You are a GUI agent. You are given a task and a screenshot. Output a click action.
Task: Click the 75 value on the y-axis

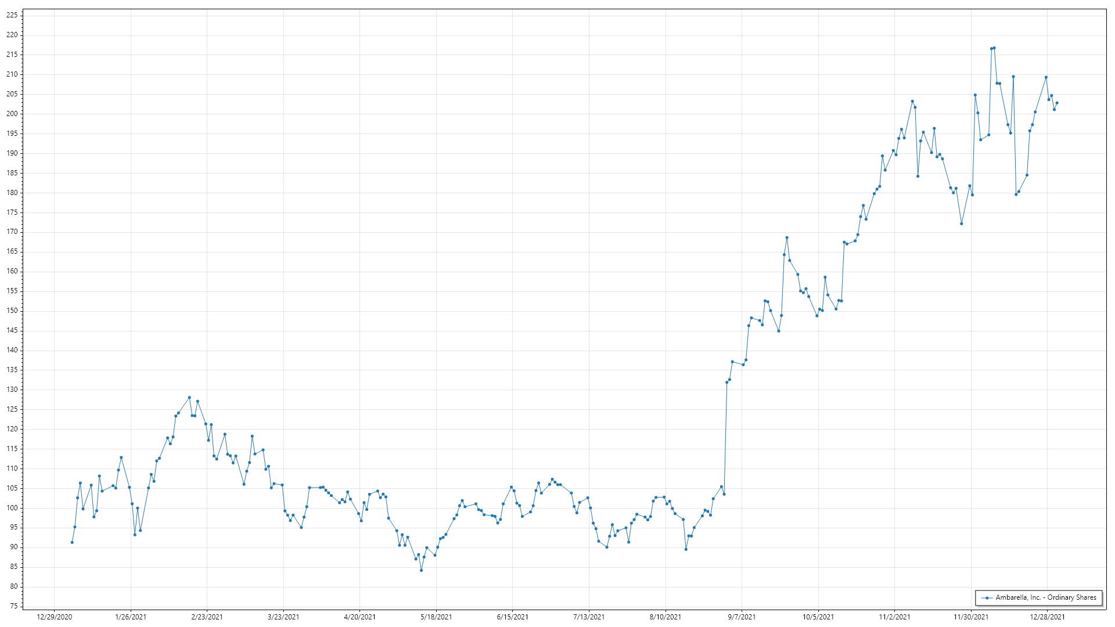[13, 606]
